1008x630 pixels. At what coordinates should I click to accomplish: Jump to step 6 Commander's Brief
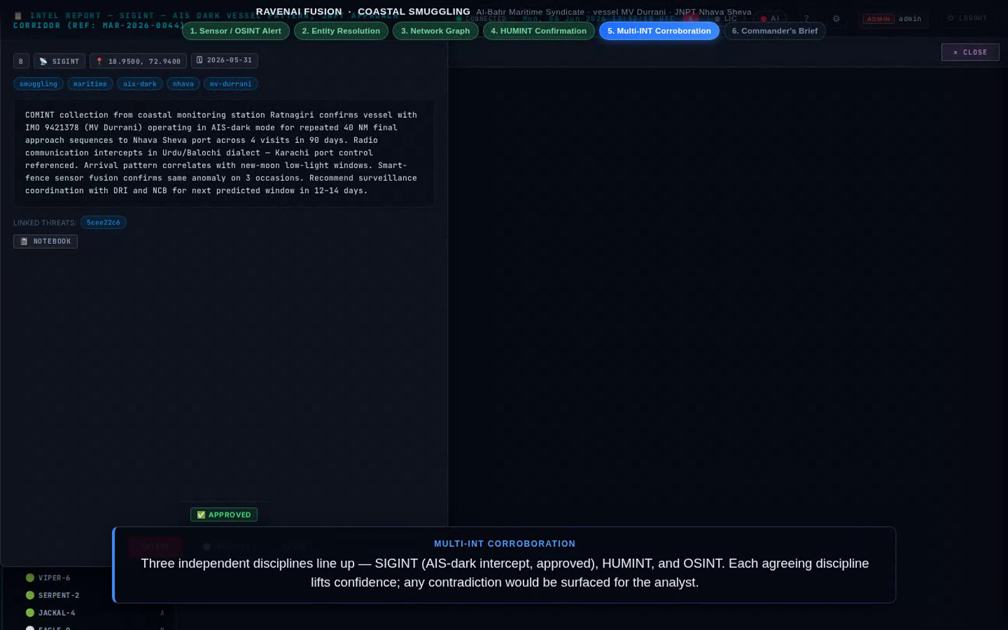774,31
